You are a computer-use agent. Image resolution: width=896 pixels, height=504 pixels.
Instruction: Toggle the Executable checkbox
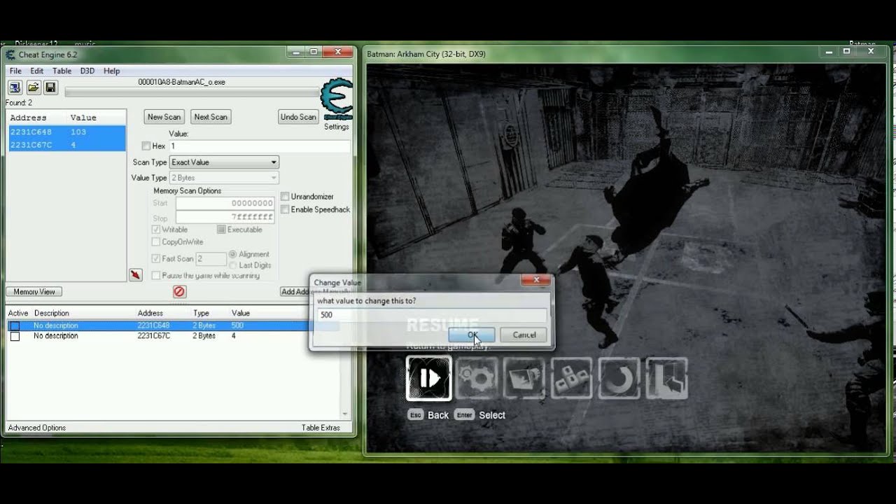[x=221, y=230]
